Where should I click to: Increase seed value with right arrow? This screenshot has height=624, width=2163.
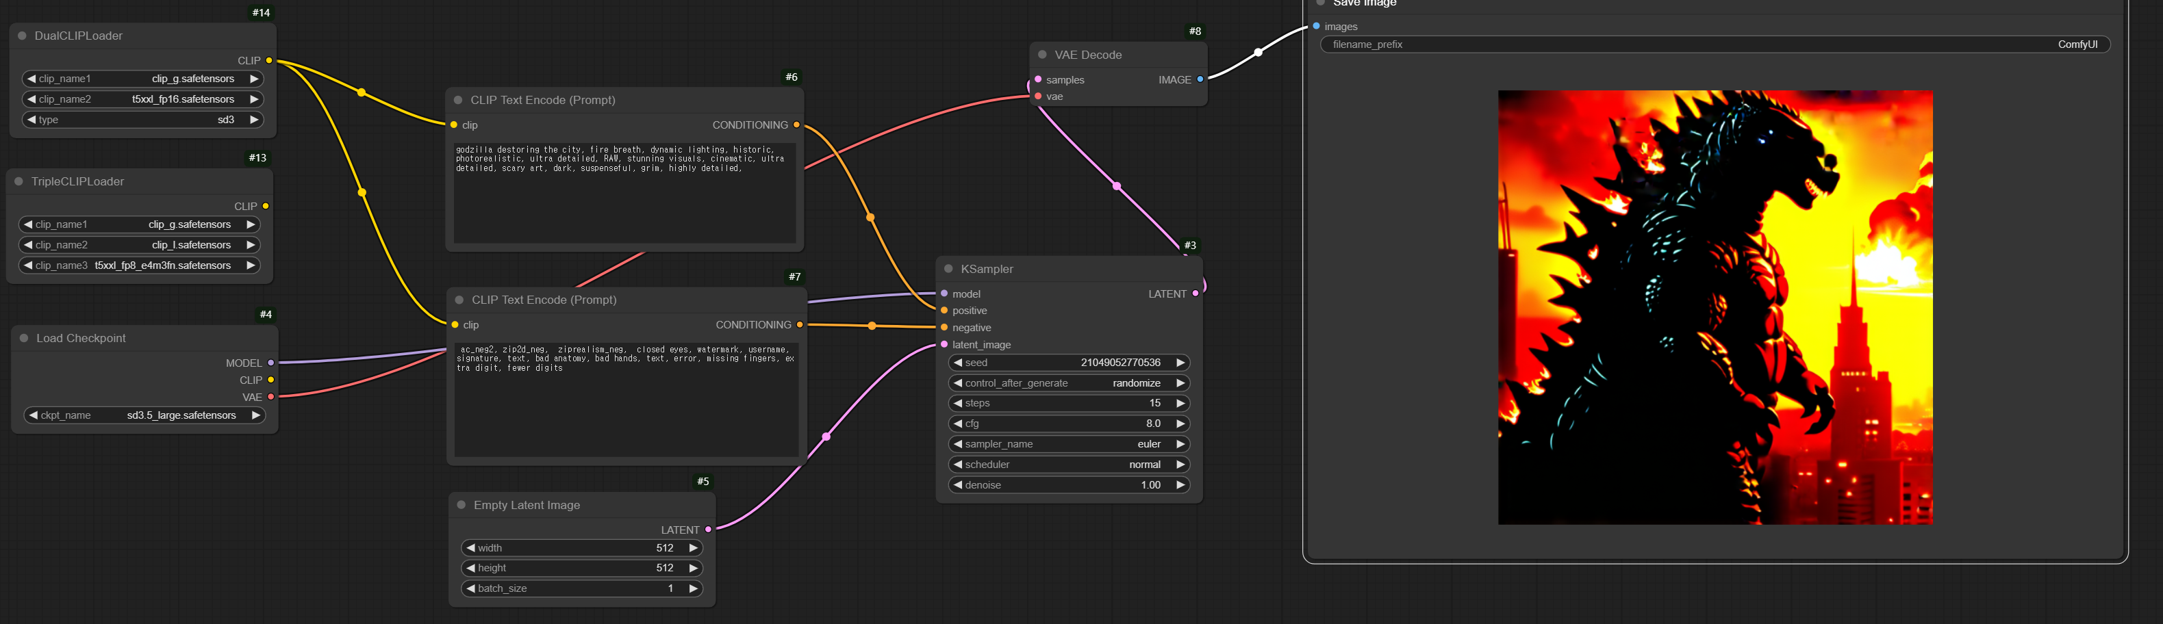pyautogui.click(x=1180, y=363)
